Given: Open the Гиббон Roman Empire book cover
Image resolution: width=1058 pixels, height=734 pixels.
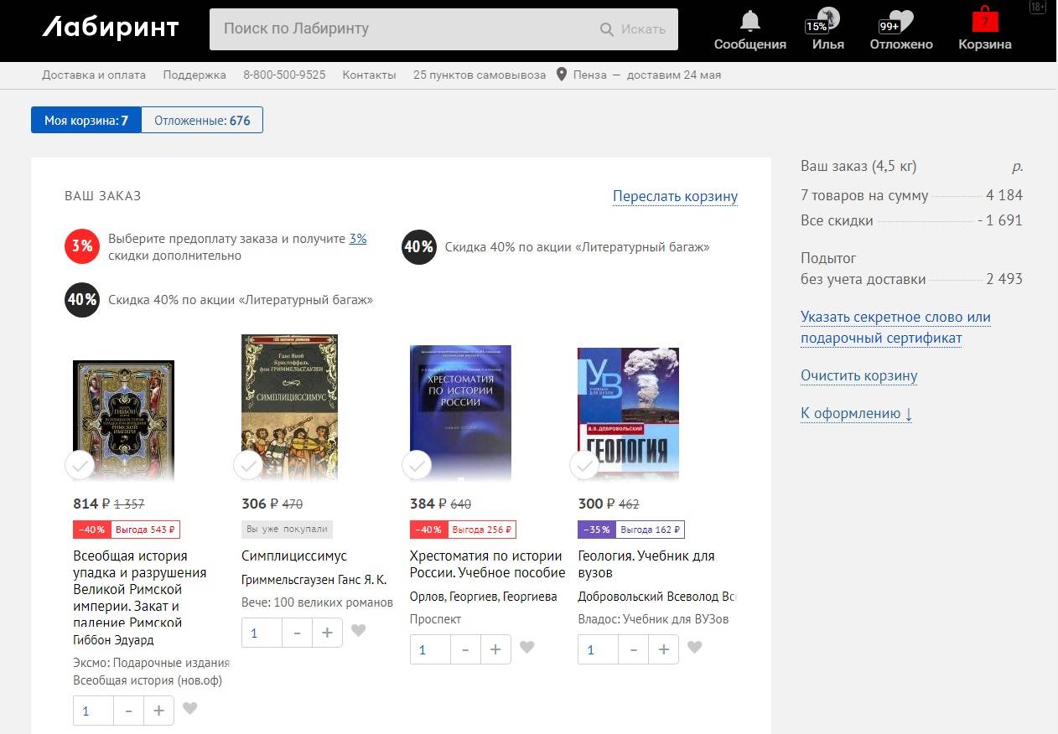Looking at the screenshot, I should 123,421.
